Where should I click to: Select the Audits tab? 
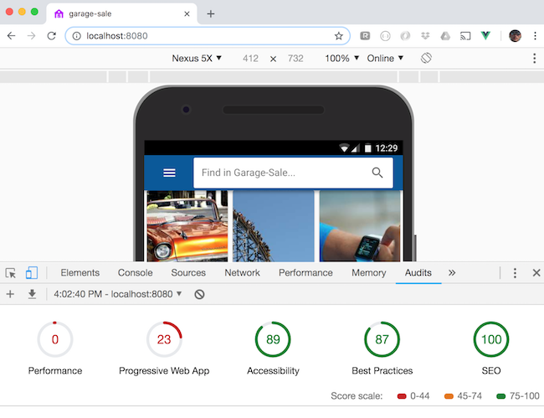(418, 273)
